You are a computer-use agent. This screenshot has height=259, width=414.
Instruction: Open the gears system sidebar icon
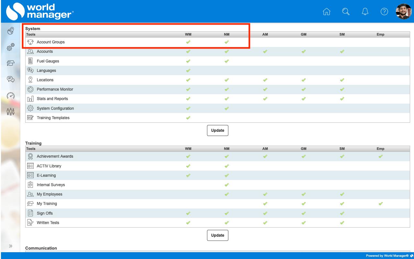pyautogui.click(x=11, y=47)
